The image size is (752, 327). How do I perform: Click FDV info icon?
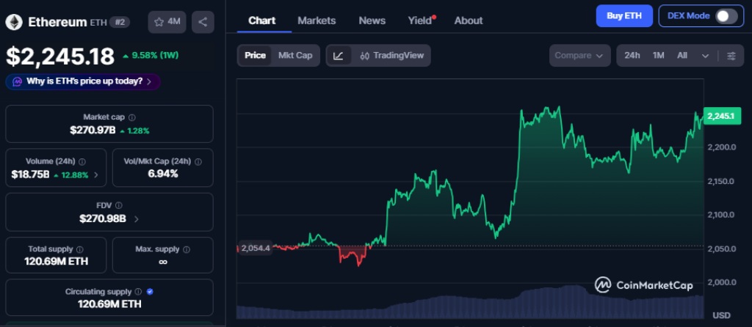tap(119, 205)
